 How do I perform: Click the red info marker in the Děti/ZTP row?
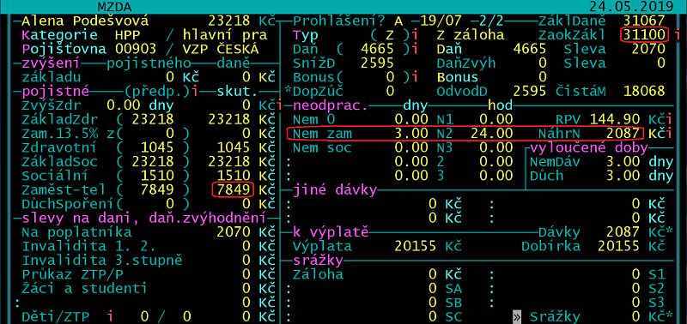111,316
